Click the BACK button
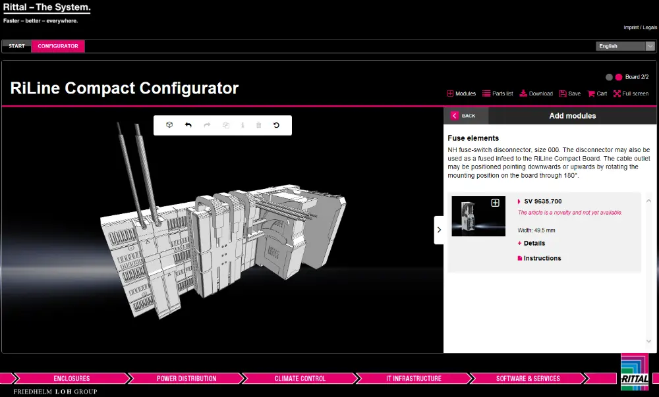The width and height of the screenshot is (659, 397). point(464,116)
